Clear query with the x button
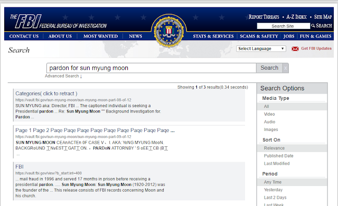The height and width of the screenshot is (206, 338). (285, 68)
